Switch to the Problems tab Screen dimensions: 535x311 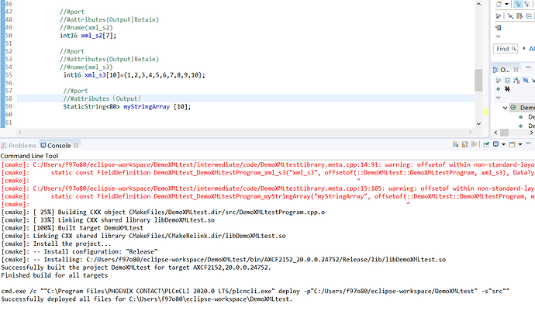tap(19, 146)
